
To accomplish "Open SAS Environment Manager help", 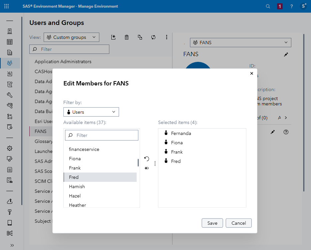I will pyautogui.click(x=291, y=6).
